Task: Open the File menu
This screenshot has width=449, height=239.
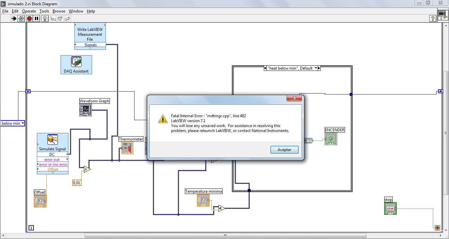Action: point(5,11)
